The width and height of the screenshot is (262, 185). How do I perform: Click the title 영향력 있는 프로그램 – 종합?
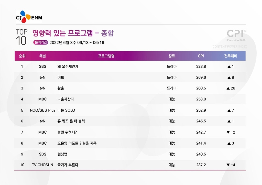coord(73,33)
